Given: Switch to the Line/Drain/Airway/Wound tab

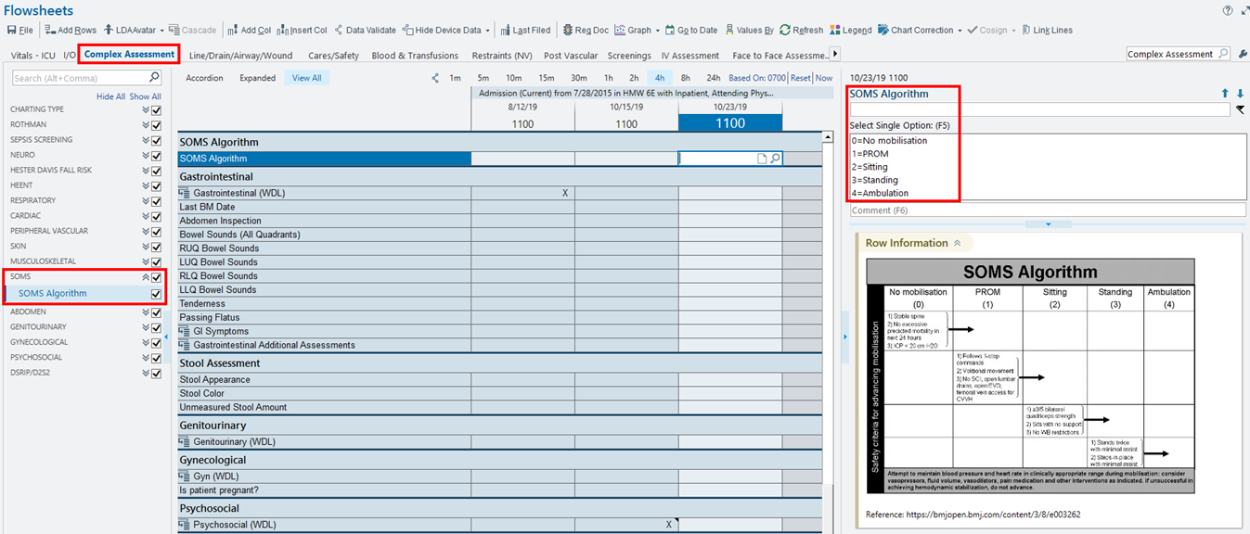Looking at the screenshot, I should (x=240, y=56).
